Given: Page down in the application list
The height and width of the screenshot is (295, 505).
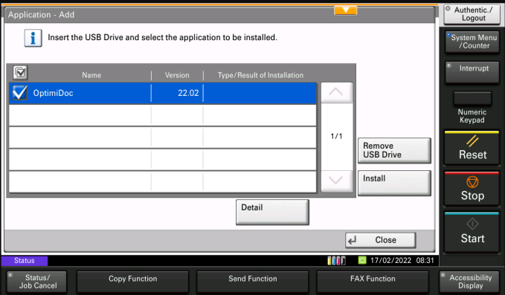Looking at the screenshot, I should click(337, 181).
